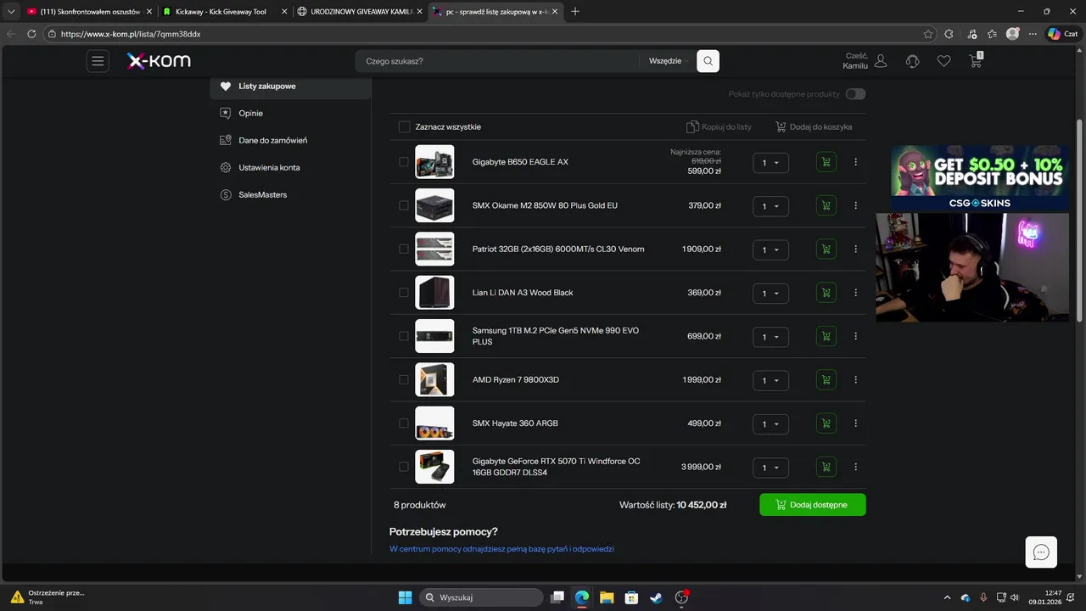Open the heart wishlist icon in header

[x=943, y=61]
